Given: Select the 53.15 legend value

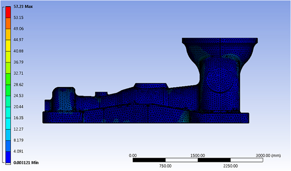Looking at the screenshot, I should 18,18.
